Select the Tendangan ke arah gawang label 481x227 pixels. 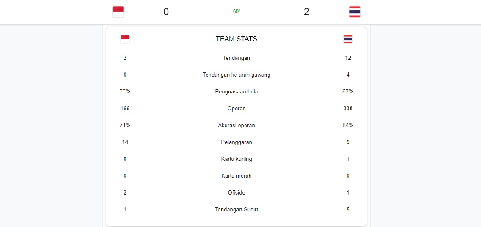236,75
